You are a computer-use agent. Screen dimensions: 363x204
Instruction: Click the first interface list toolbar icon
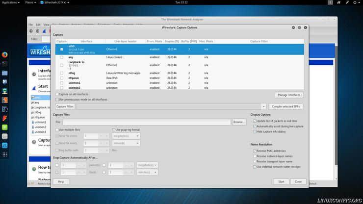click(x=31, y=31)
